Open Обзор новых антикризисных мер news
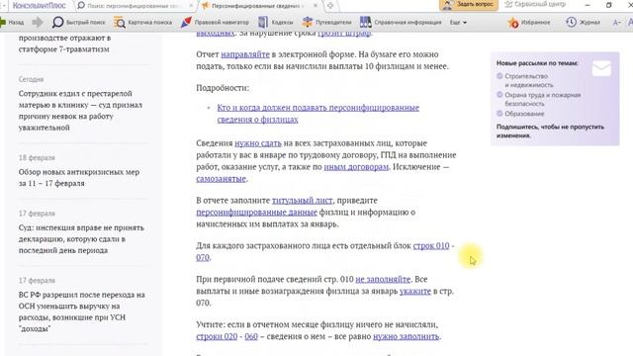Image resolution: width=633 pixels, height=356 pixels. click(79, 178)
